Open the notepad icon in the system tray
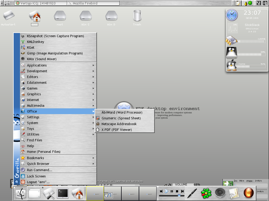Screen dimensions: 269x201 pyautogui.click(x=238, y=3)
